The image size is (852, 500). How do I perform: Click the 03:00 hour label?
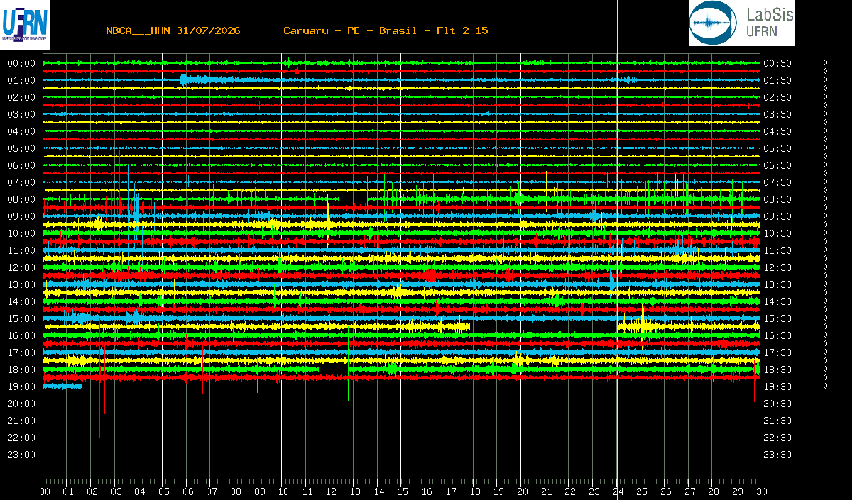(x=21, y=114)
